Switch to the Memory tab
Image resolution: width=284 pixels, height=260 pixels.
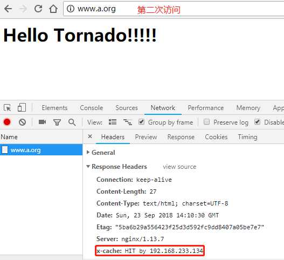(x=248, y=108)
